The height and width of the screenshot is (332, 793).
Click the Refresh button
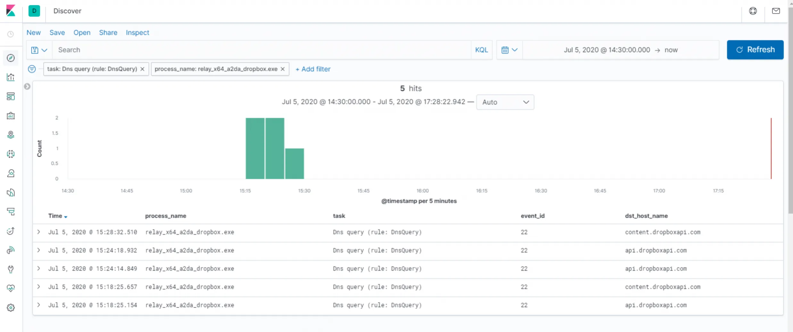coord(755,50)
